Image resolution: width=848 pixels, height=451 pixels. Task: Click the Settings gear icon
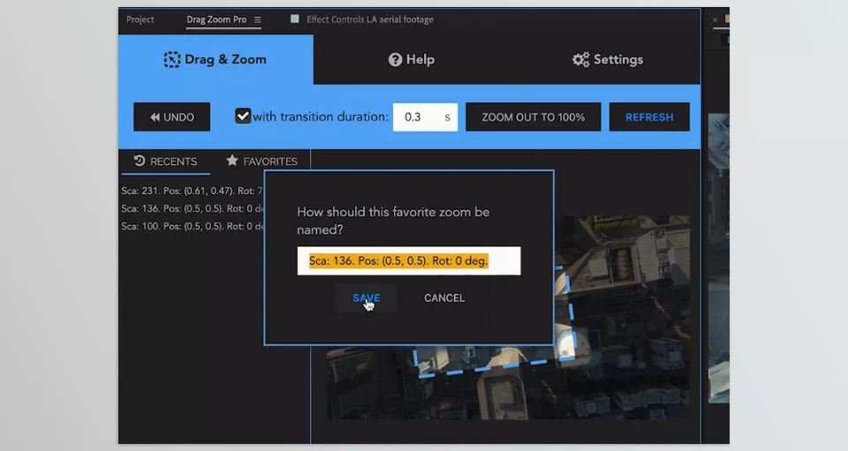click(x=581, y=59)
